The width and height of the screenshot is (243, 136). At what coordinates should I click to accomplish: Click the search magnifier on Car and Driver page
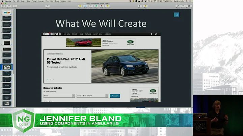pos(156,34)
